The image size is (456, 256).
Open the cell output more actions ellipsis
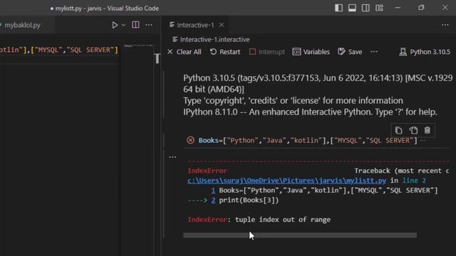coord(172,157)
